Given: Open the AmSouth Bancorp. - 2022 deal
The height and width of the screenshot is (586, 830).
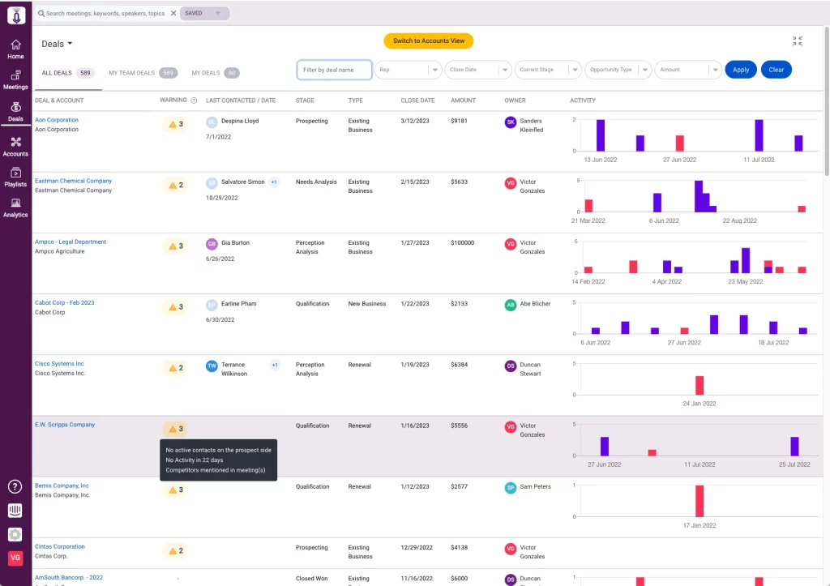Looking at the screenshot, I should point(69,578).
